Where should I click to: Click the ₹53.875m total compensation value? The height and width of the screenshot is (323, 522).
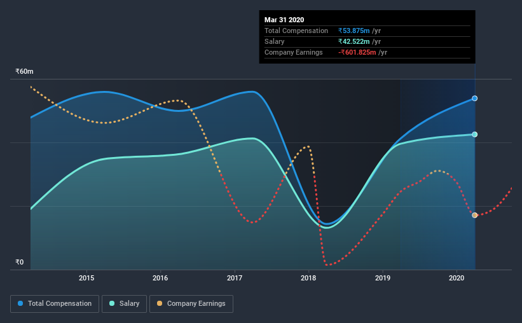click(x=354, y=31)
